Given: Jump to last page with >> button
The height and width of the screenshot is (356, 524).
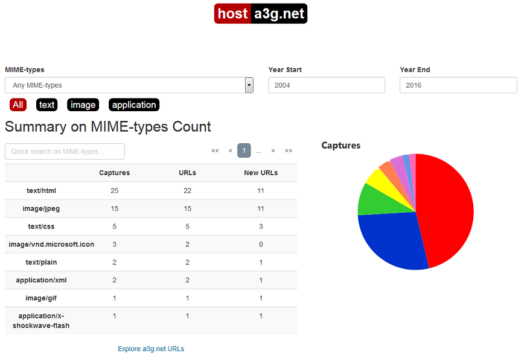Looking at the screenshot, I should tap(289, 150).
